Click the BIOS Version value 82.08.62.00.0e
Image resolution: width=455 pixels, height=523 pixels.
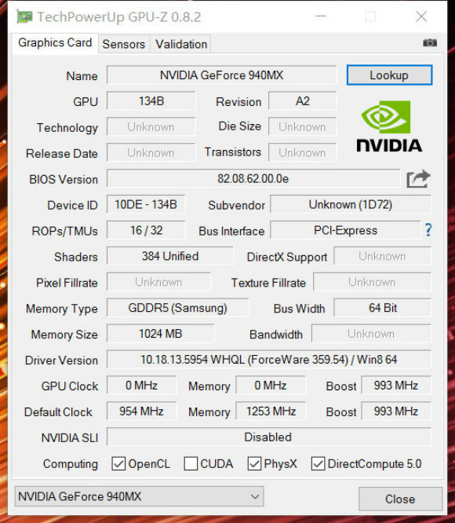(x=253, y=179)
